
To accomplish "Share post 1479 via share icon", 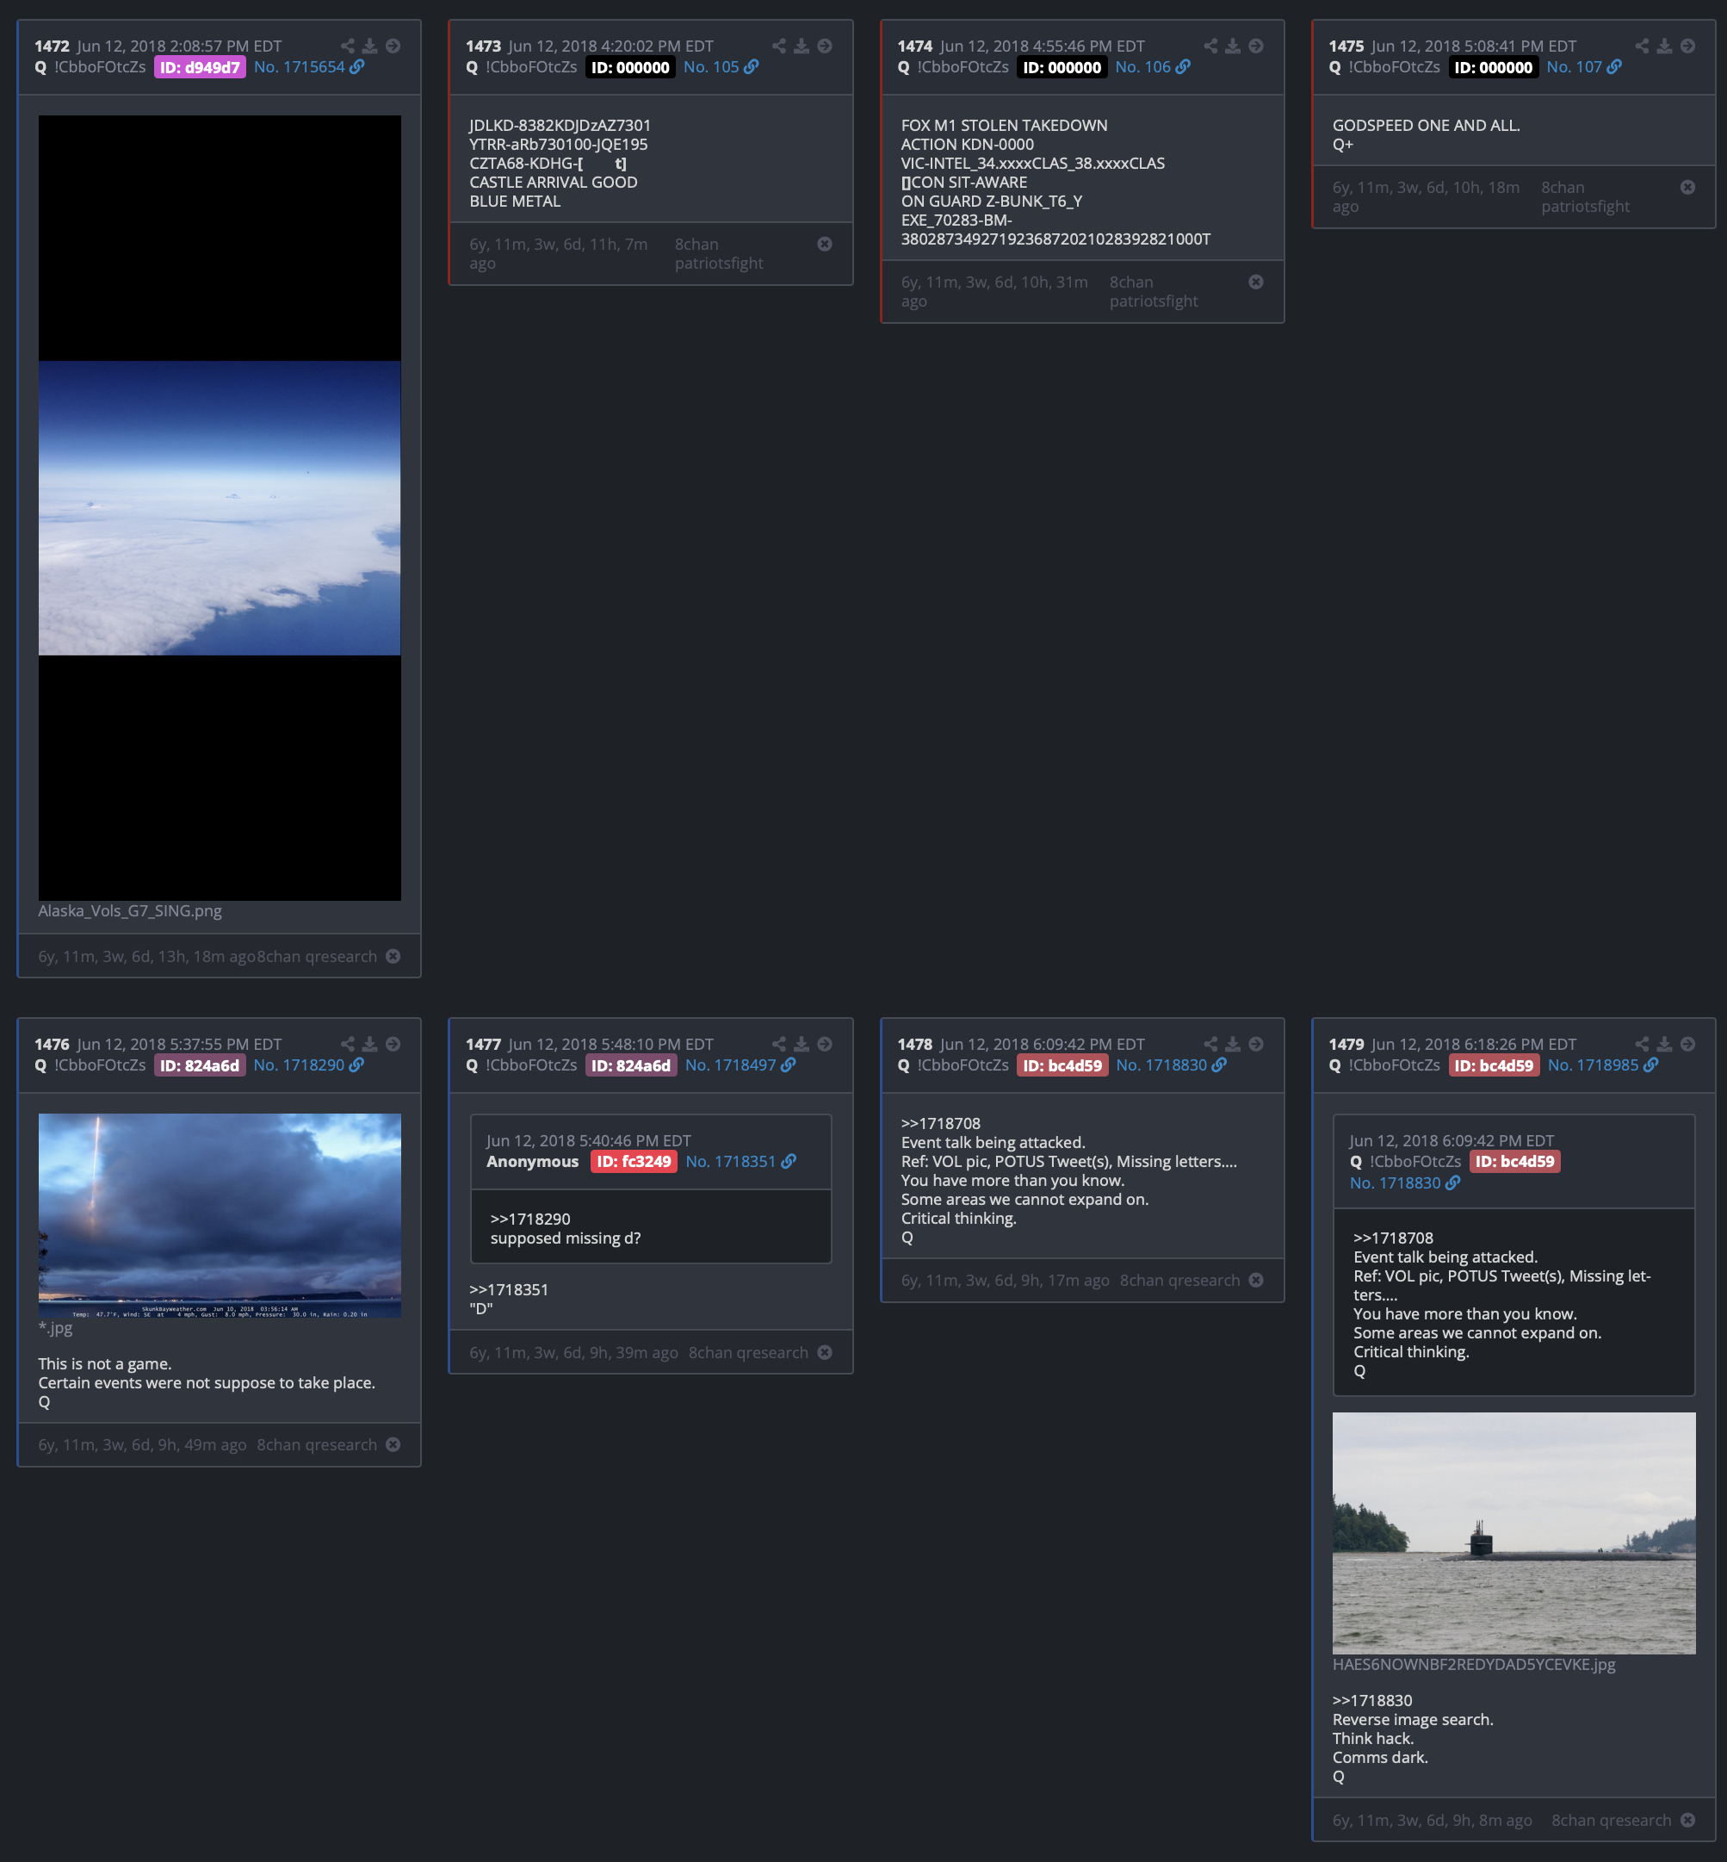I will click(1643, 1044).
